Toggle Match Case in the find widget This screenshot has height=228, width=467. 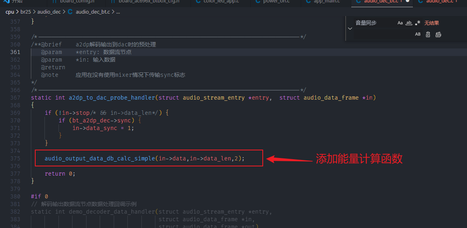[x=400, y=23]
